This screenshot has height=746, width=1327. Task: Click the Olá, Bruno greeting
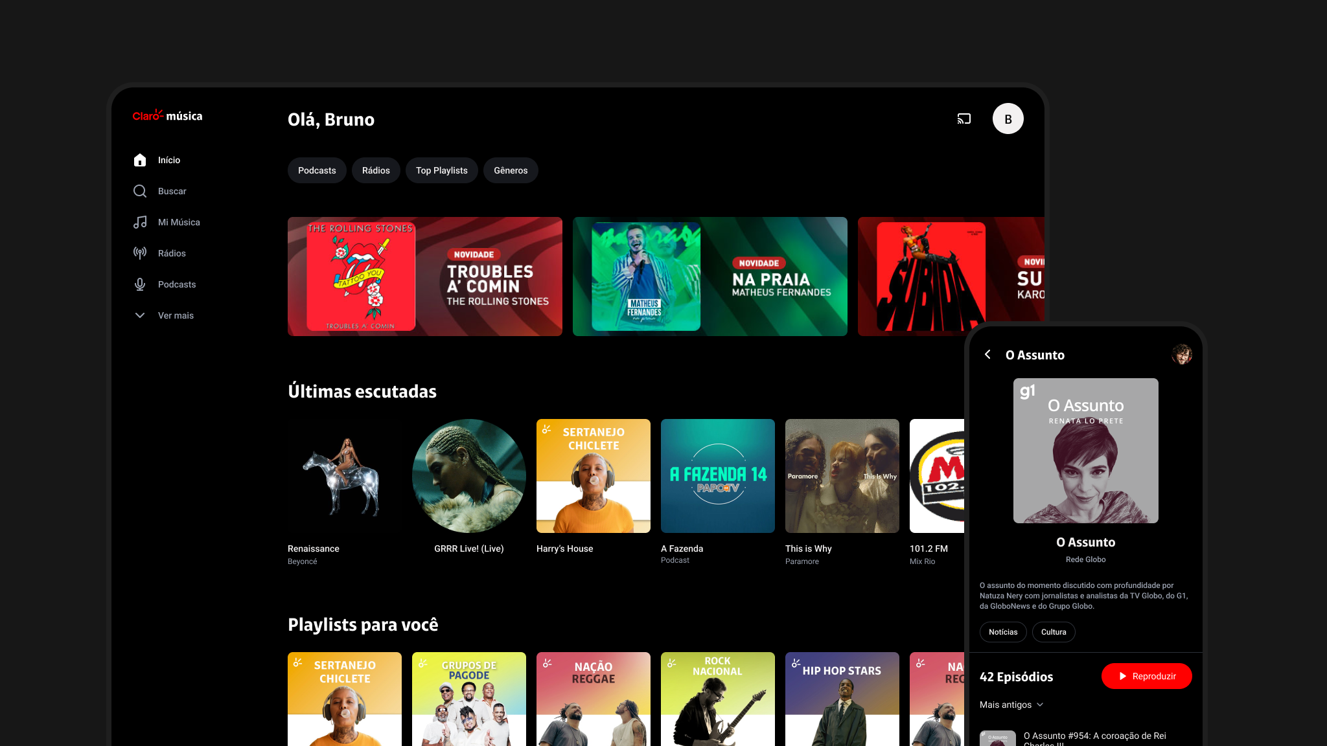pos(331,119)
